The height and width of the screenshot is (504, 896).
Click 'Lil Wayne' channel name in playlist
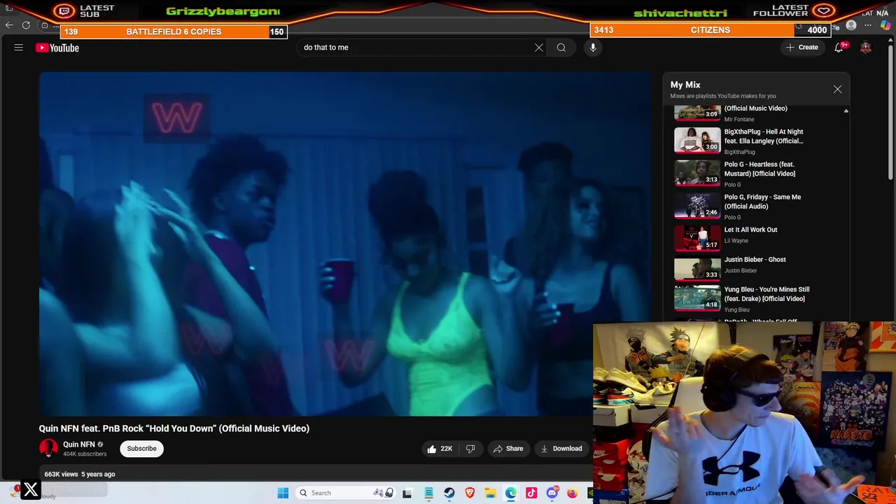[x=736, y=241]
